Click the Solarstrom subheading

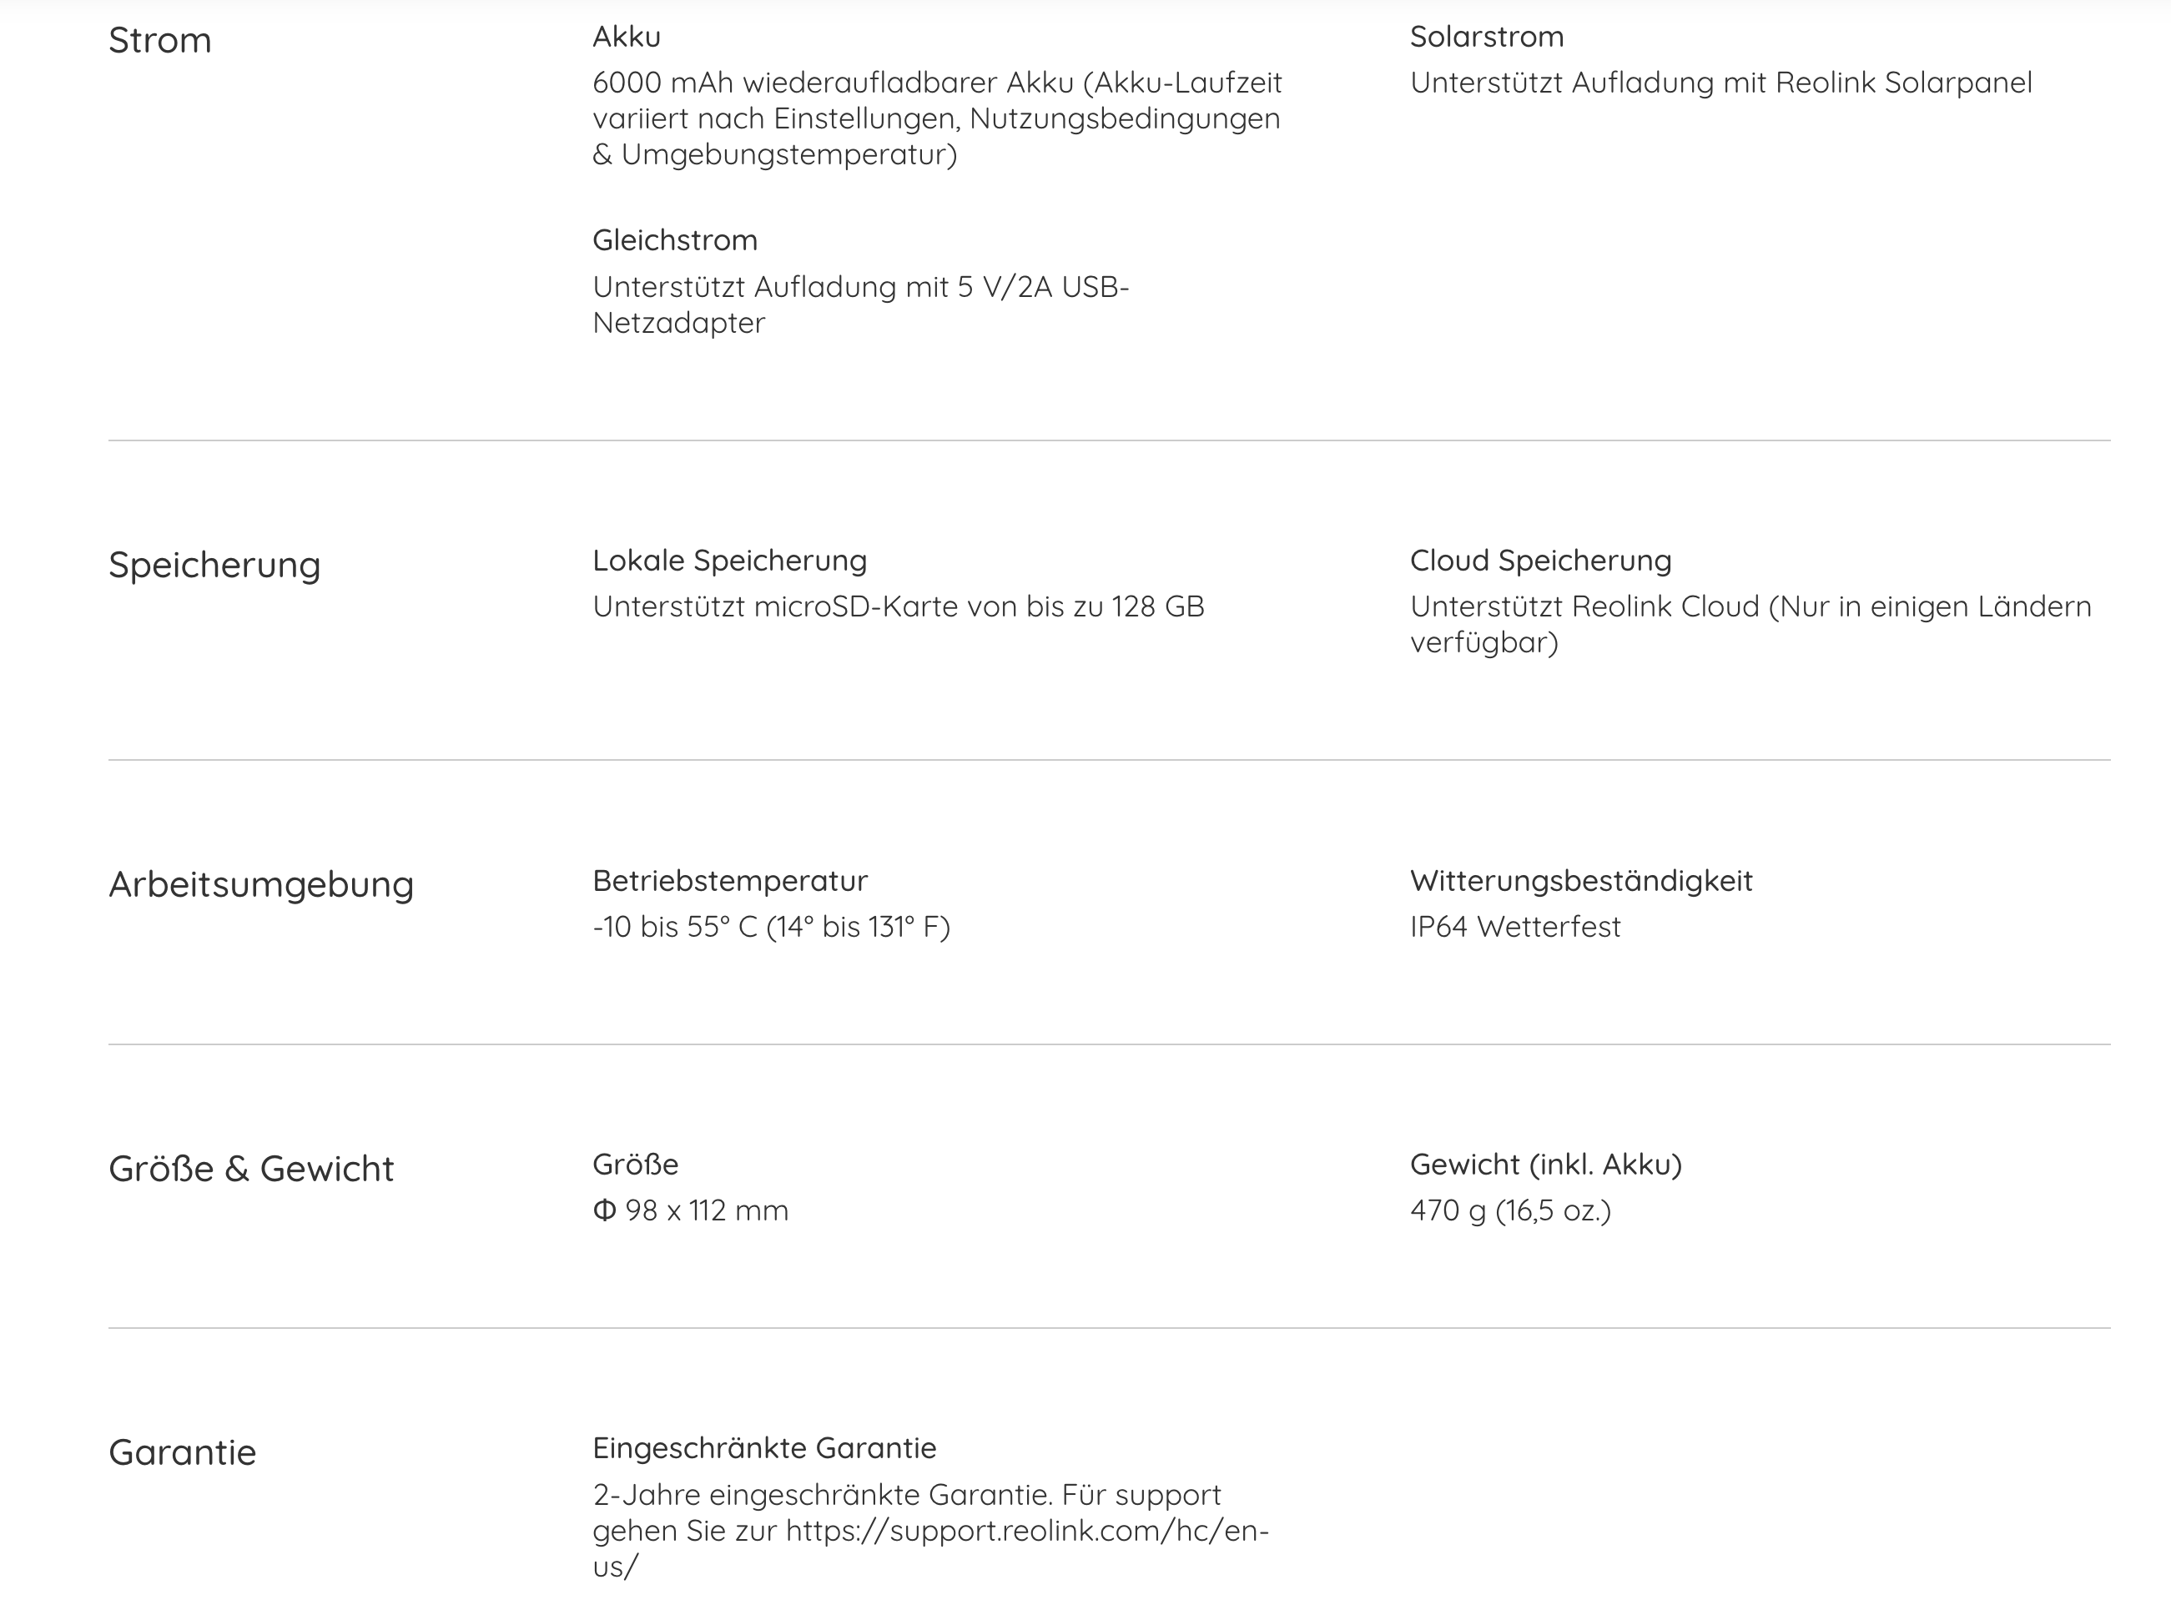click(x=1487, y=37)
